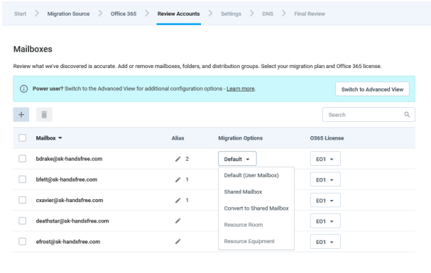Click the info icon in Power user banner
Viewport: 431px width, 273px height.
(23, 89)
